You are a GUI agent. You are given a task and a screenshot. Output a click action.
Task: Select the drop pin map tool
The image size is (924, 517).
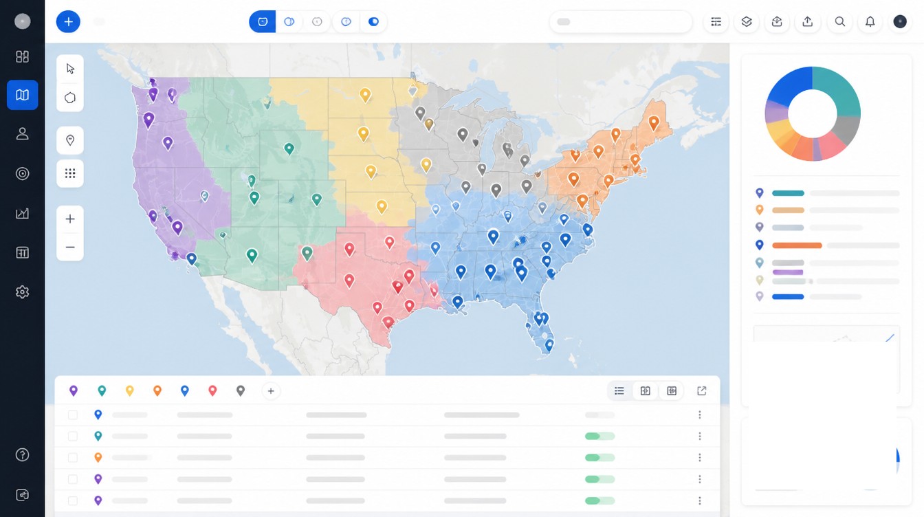(x=70, y=140)
